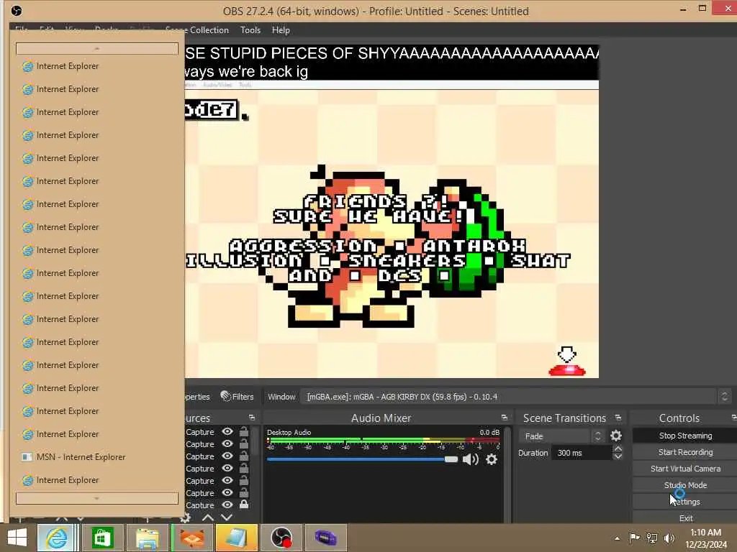Open the taskbar clock showing 1:10 AM
This screenshot has height=552, width=737.
pyautogui.click(x=705, y=538)
